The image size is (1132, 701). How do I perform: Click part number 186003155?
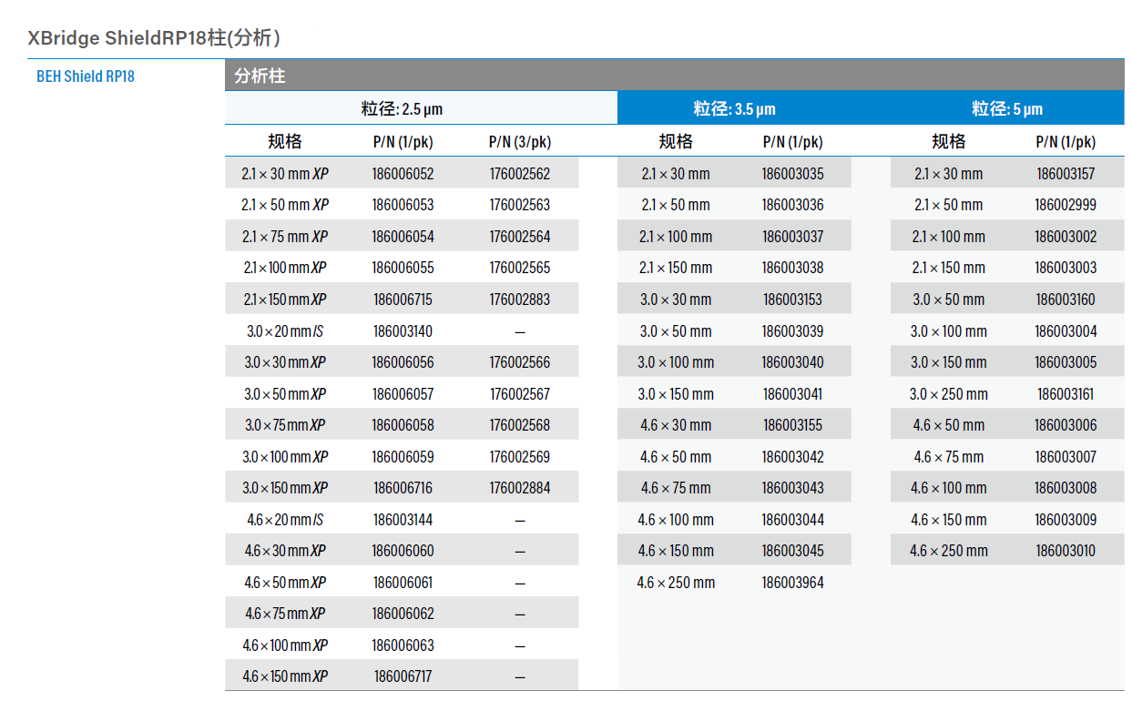792,425
